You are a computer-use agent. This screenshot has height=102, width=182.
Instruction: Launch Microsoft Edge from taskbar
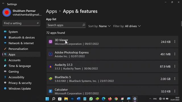(x=104, y=99)
